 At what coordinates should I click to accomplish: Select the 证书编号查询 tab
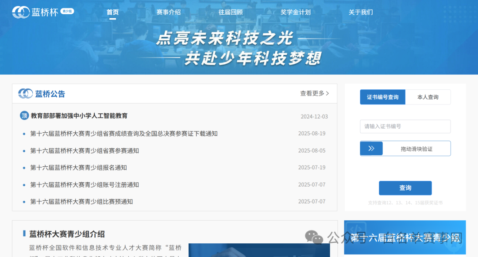(x=382, y=97)
